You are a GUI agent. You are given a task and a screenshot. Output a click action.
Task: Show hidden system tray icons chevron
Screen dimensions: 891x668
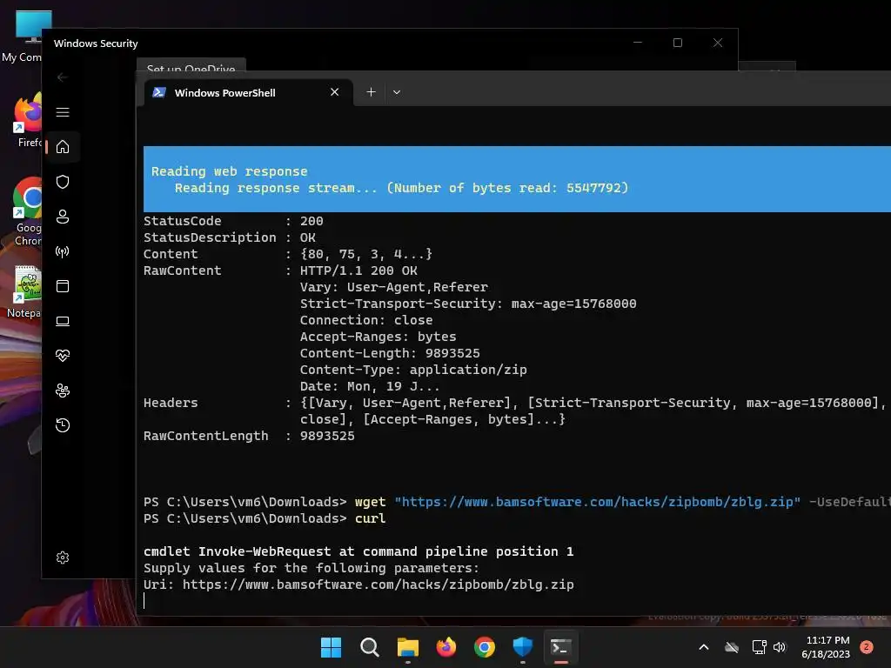(703, 647)
